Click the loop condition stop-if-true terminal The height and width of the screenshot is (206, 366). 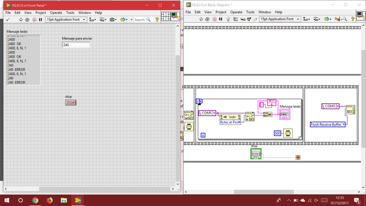pyautogui.click(x=298, y=157)
